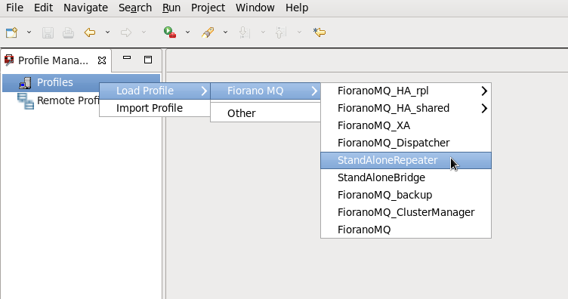Open dropdown arrow beside New icon

[29, 32]
